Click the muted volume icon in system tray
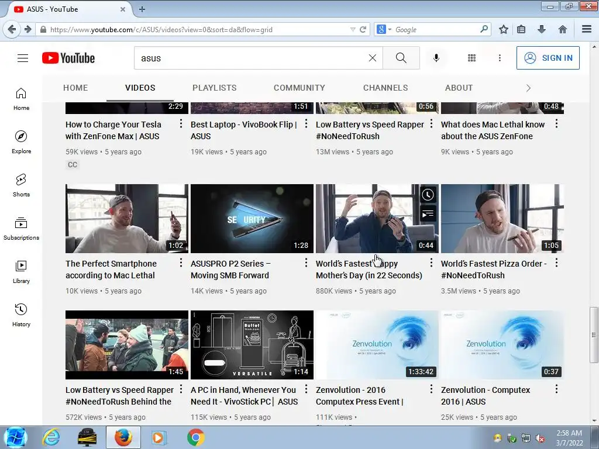 pos(540,438)
